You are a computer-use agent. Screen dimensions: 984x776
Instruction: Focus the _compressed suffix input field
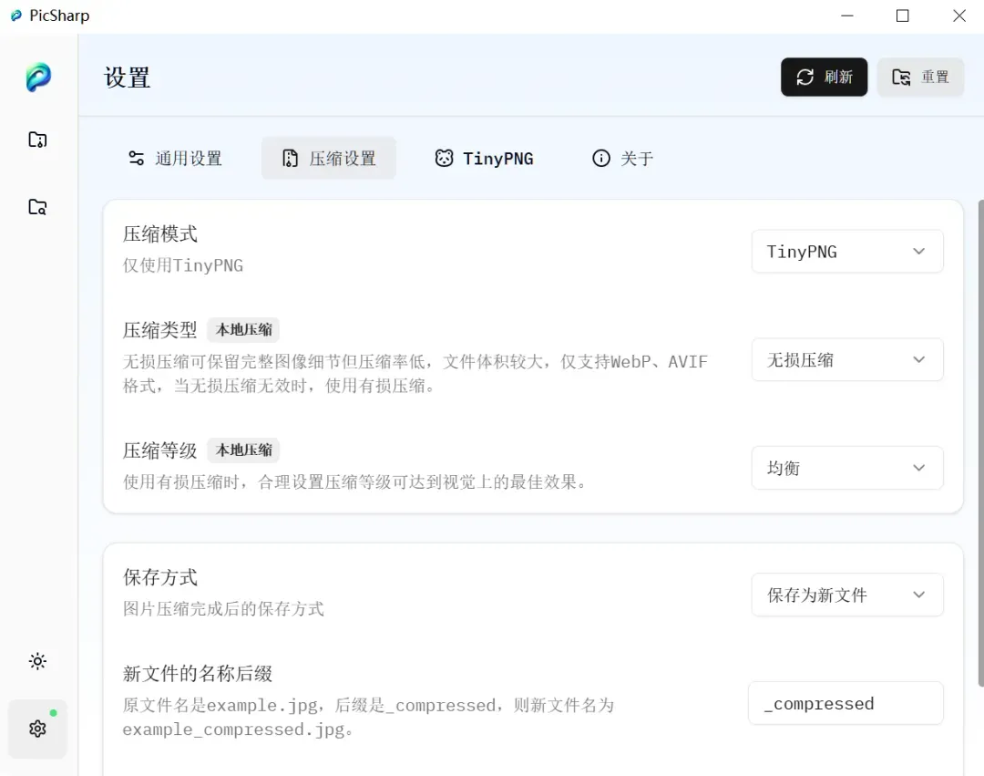(846, 703)
